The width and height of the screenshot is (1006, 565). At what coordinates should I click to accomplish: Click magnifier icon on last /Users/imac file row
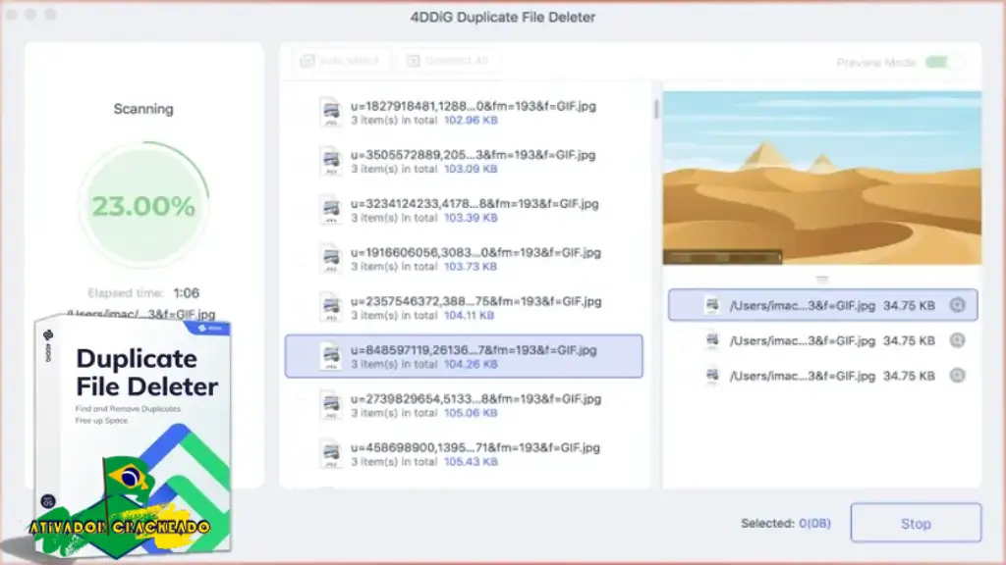(957, 376)
